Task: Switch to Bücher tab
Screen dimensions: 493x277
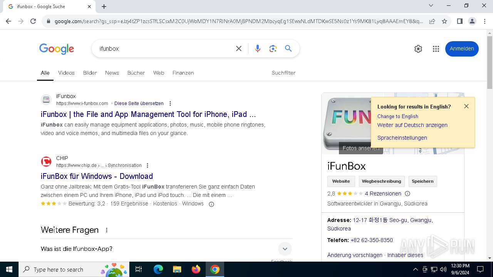Action: [136, 73]
